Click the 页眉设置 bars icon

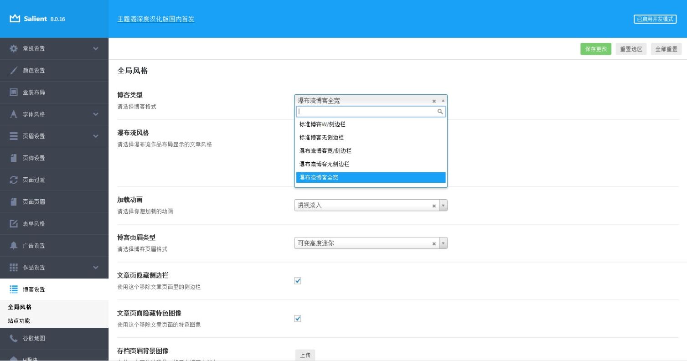point(14,136)
